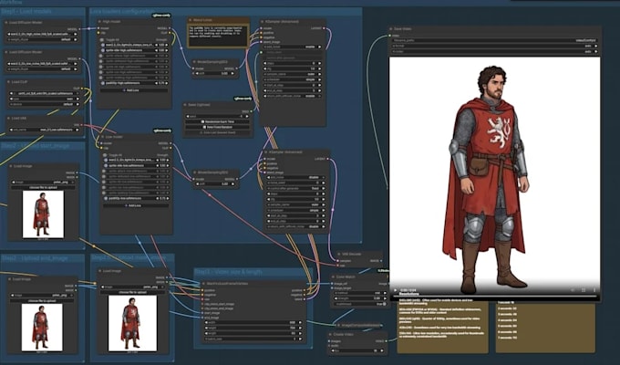The image size is (620, 365).
Task: Play the video in Save Video preview
Action: [x=395, y=290]
